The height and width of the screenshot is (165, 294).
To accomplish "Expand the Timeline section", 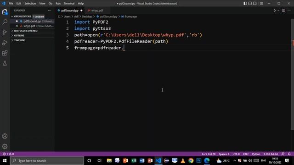I will (x=33, y=40).
